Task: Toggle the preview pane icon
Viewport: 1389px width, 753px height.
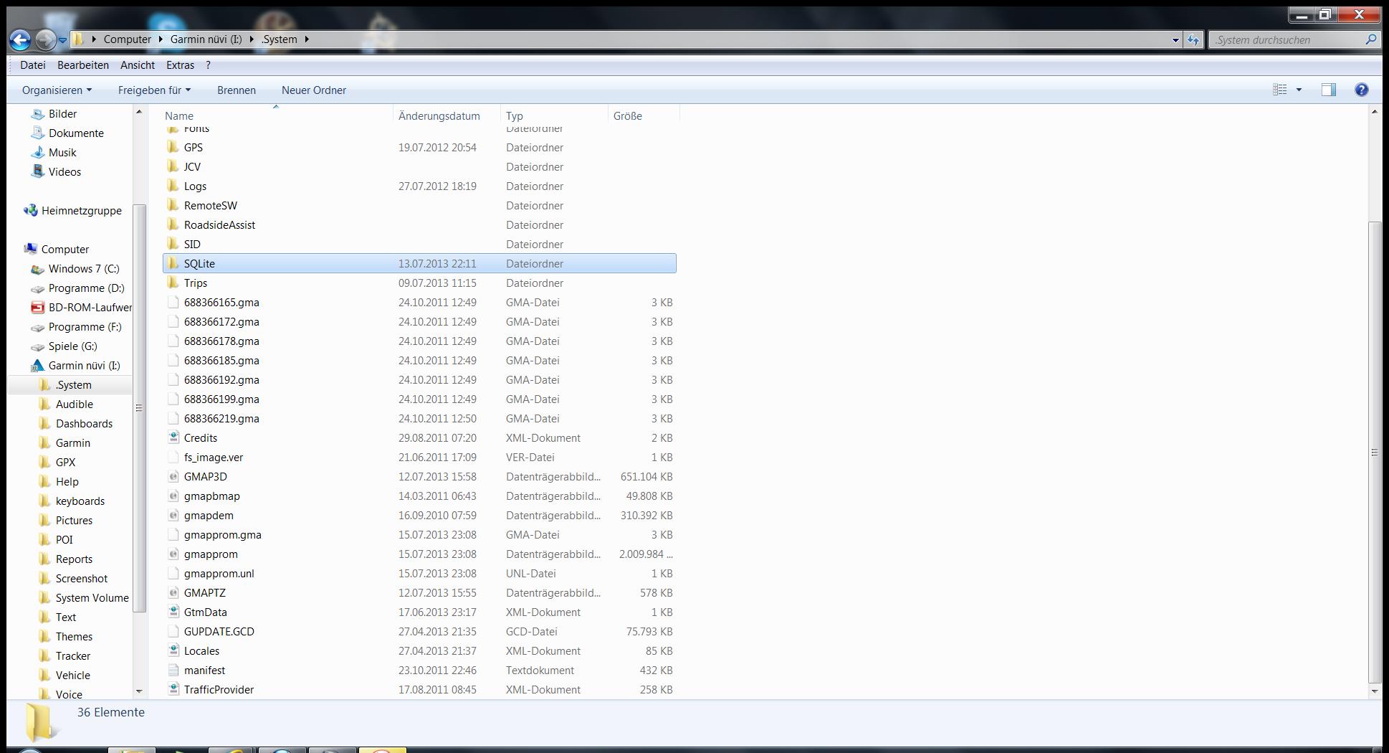Action: click(x=1328, y=90)
